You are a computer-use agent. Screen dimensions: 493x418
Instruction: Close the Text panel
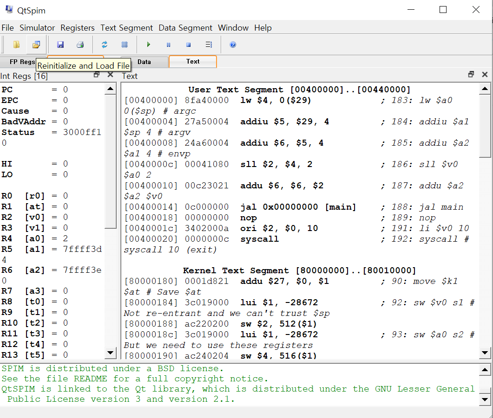[x=485, y=74]
